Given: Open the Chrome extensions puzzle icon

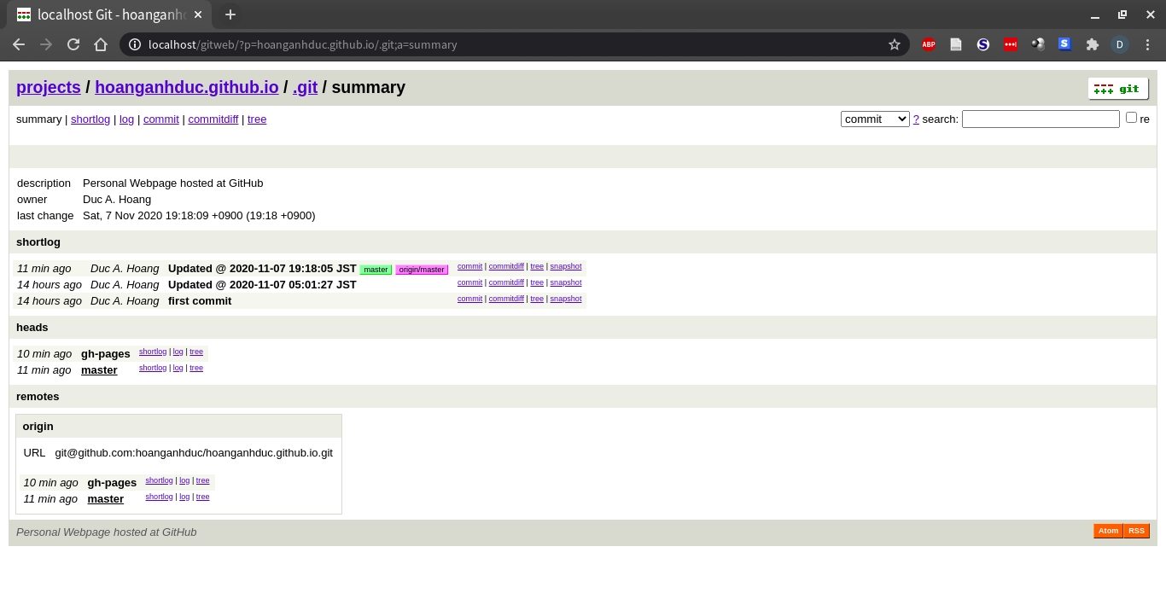Looking at the screenshot, I should [1092, 44].
